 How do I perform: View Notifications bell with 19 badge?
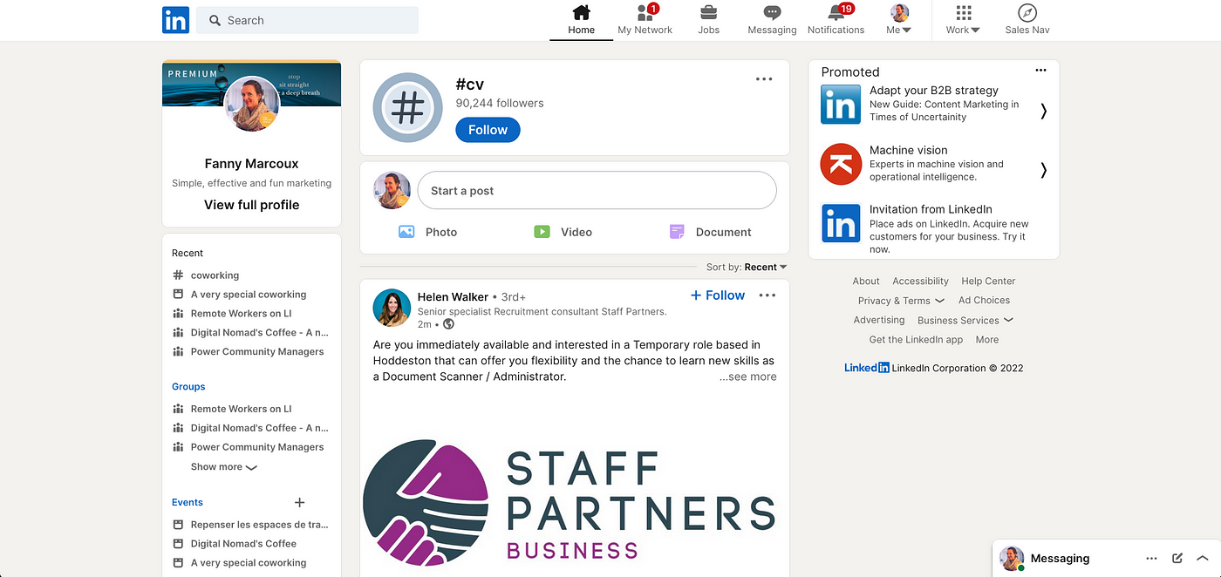[x=836, y=20]
